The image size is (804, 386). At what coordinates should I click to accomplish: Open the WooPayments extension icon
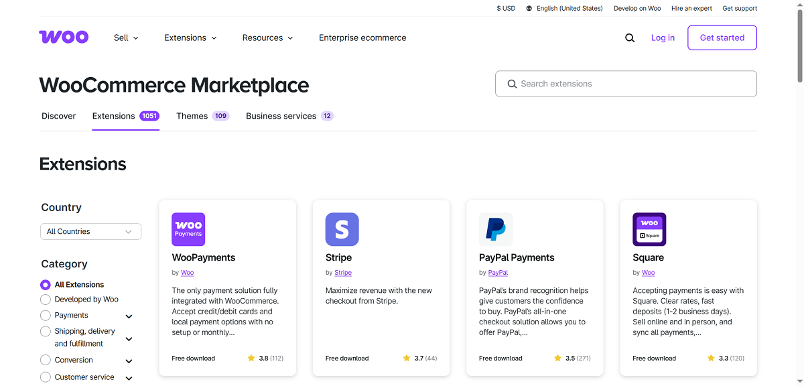pyautogui.click(x=188, y=229)
